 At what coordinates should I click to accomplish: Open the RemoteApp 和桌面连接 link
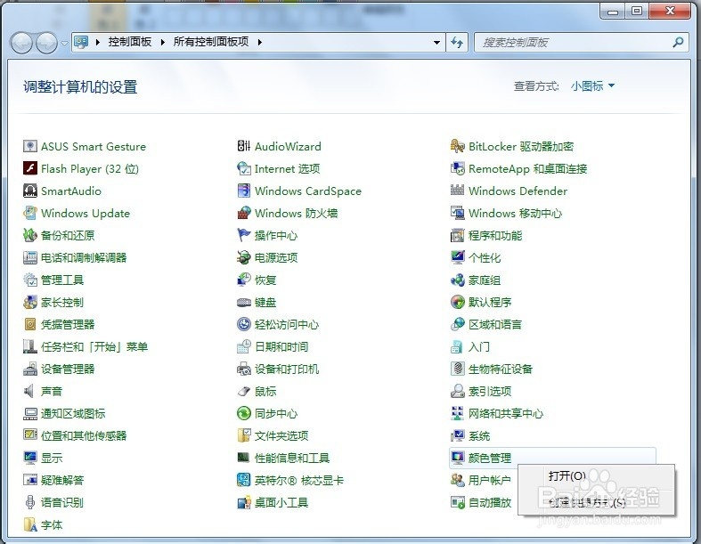[527, 168]
